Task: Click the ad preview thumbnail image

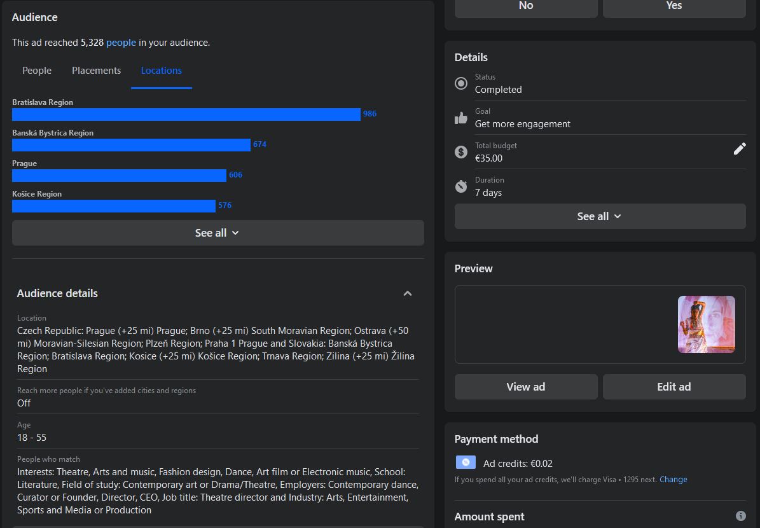Action: point(706,324)
